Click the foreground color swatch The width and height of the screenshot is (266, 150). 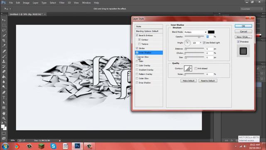click(x=3, y=126)
